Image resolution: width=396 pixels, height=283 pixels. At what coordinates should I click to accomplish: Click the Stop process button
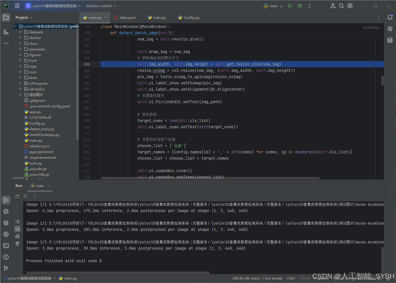pos(25,196)
